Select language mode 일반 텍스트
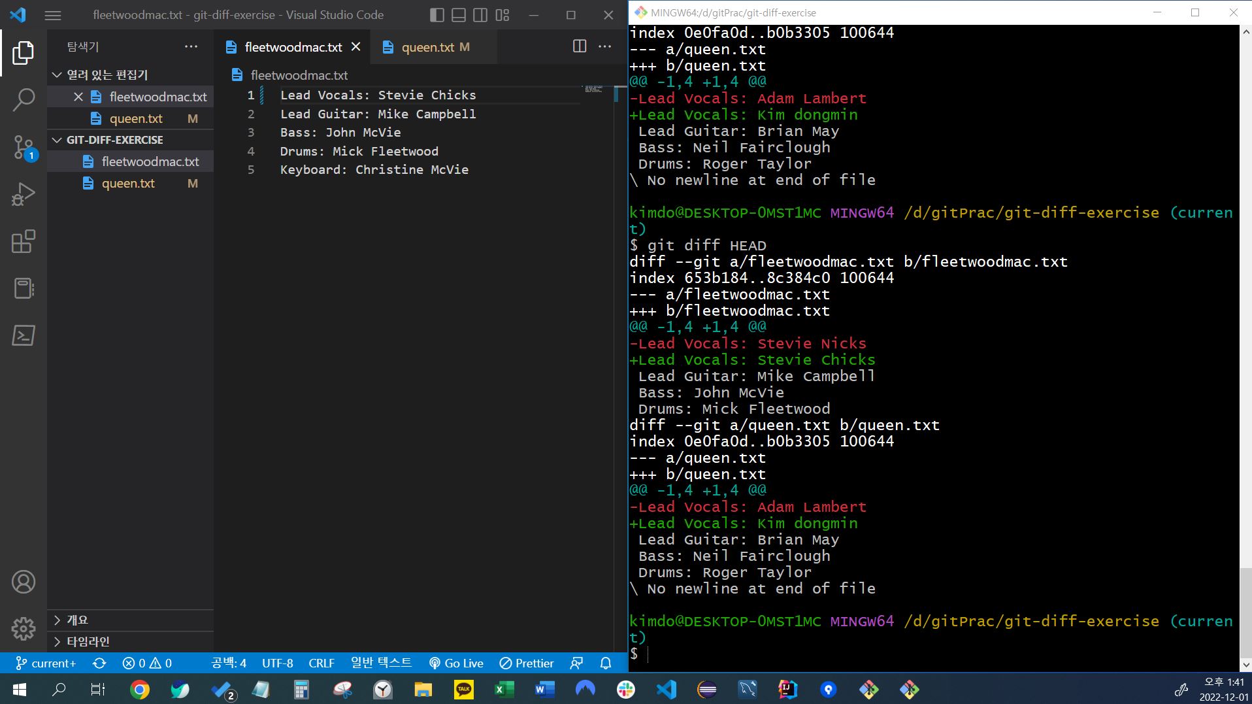The image size is (1252, 704). (381, 663)
